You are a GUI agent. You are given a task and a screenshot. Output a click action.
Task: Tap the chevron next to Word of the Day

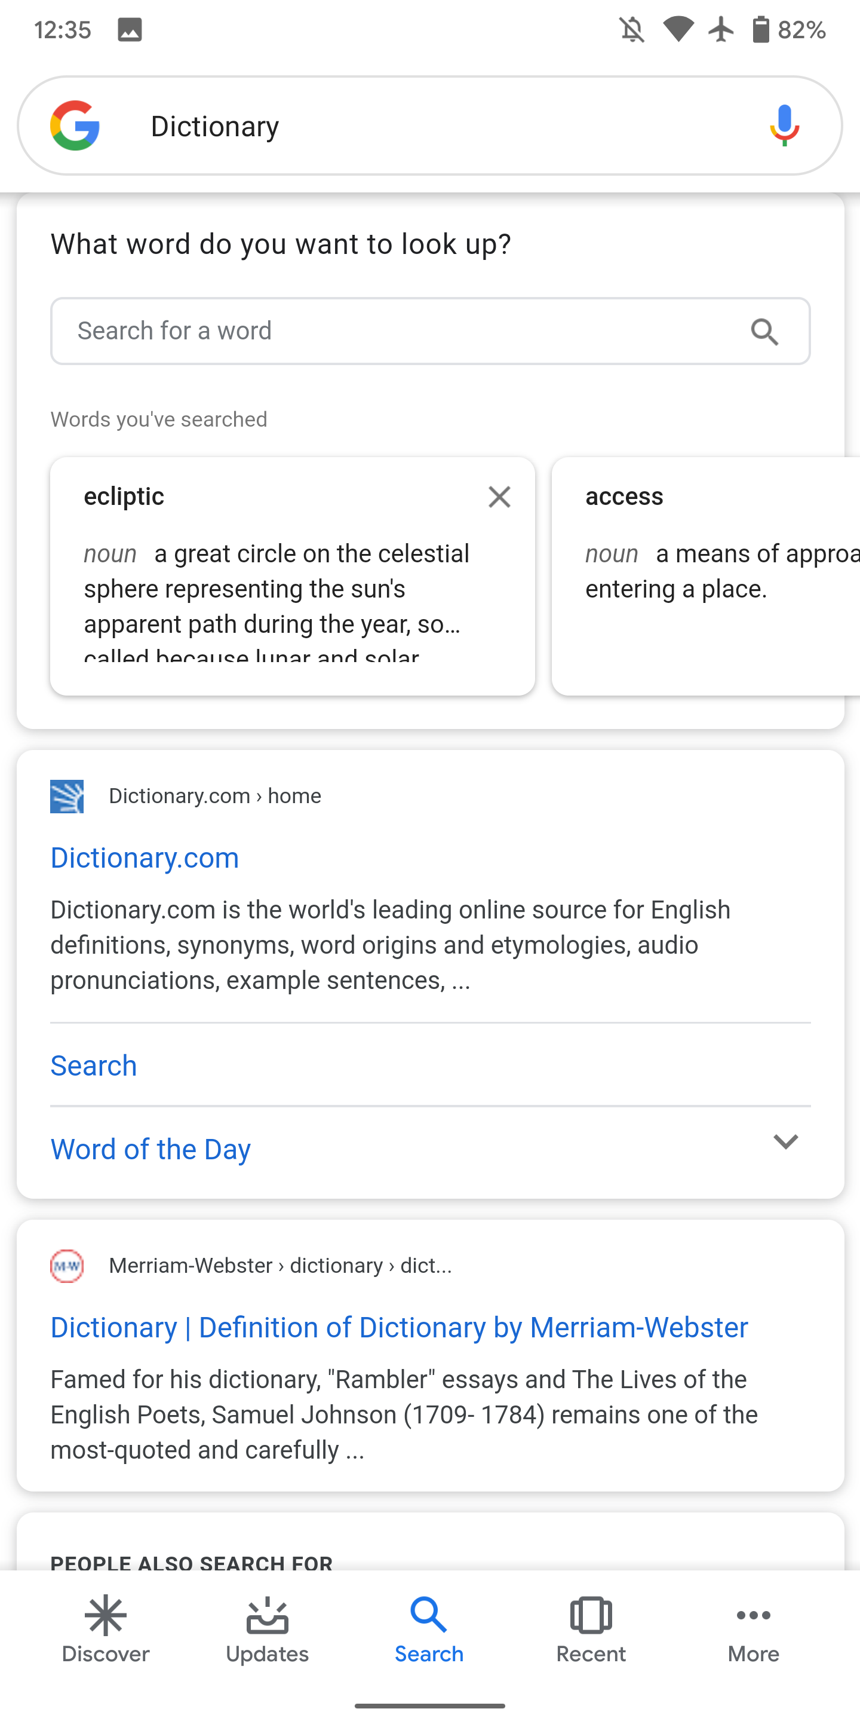click(x=786, y=1143)
